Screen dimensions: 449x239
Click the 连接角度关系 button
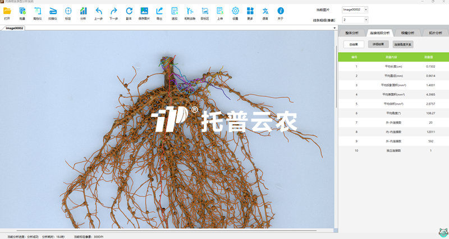[x=403, y=44]
